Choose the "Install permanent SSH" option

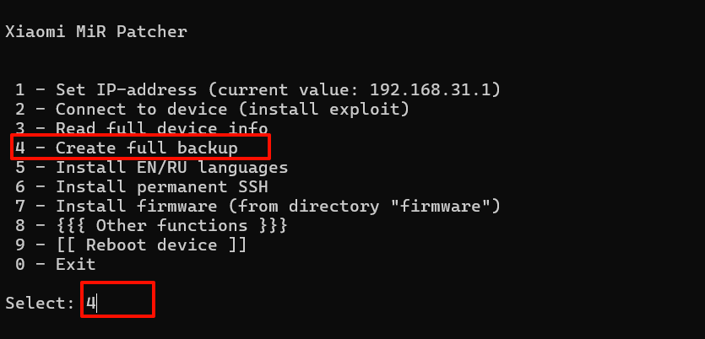pos(161,186)
